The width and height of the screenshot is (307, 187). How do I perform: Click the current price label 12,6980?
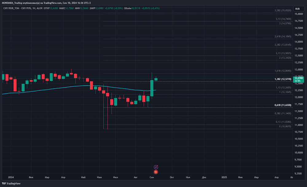click(x=299, y=78)
